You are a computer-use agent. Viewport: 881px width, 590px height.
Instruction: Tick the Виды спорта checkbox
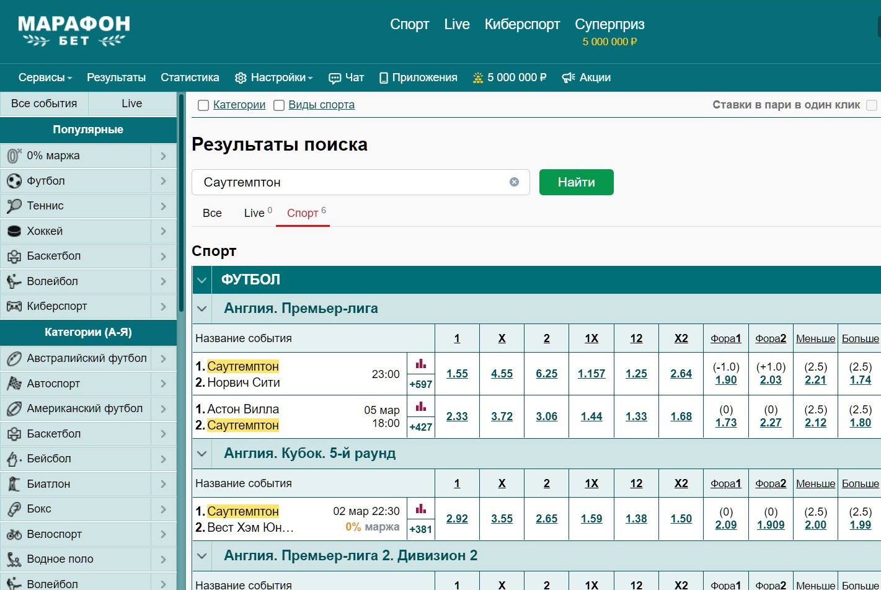coord(279,105)
